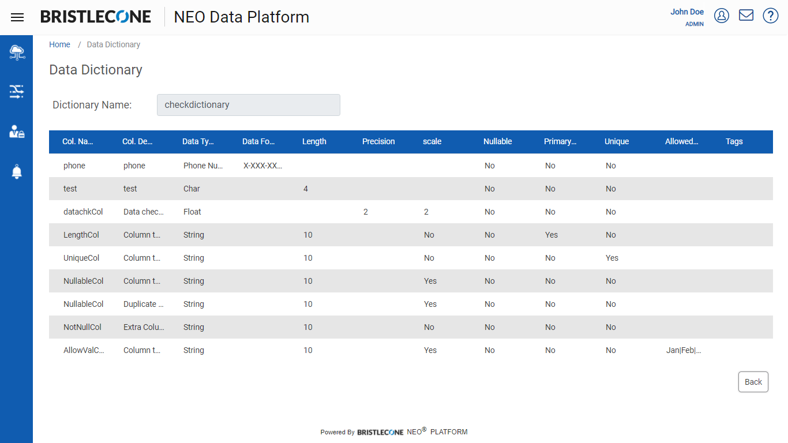788x443 pixels.
Task: Select the AllowValC... name cell
Action: click(x=84, y=350)
